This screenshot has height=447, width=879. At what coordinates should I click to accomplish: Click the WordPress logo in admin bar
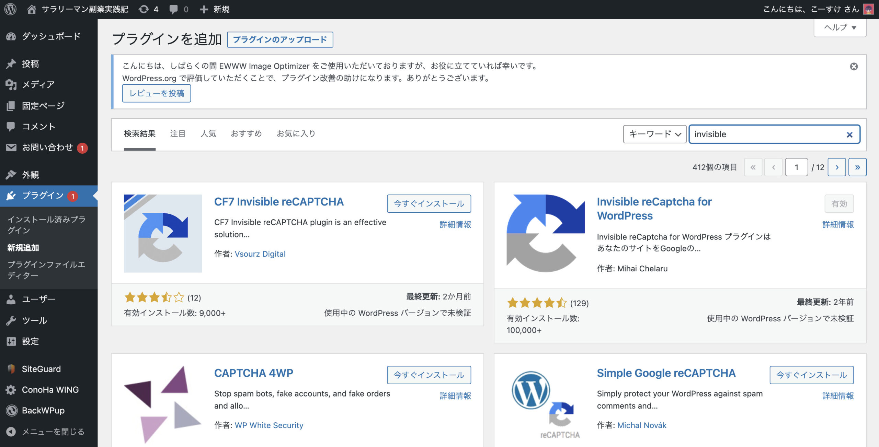pos(10,9)
